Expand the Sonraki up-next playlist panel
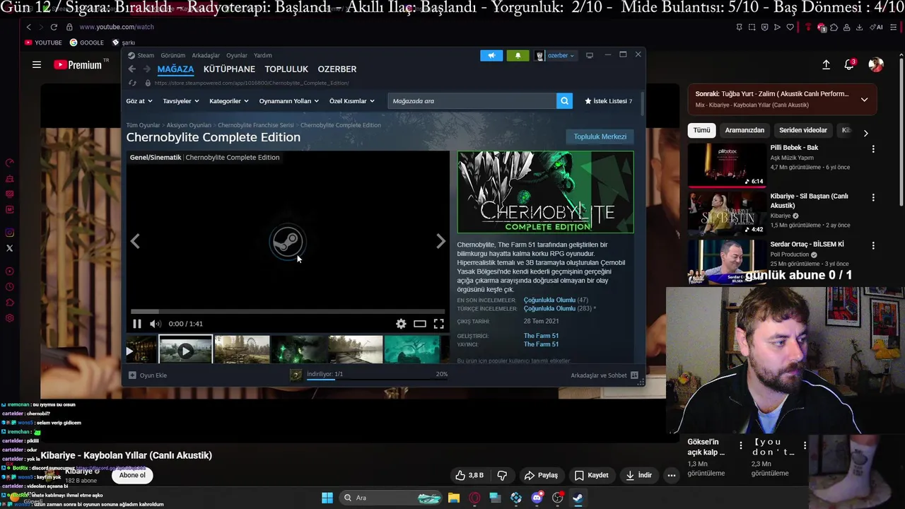 864,99
